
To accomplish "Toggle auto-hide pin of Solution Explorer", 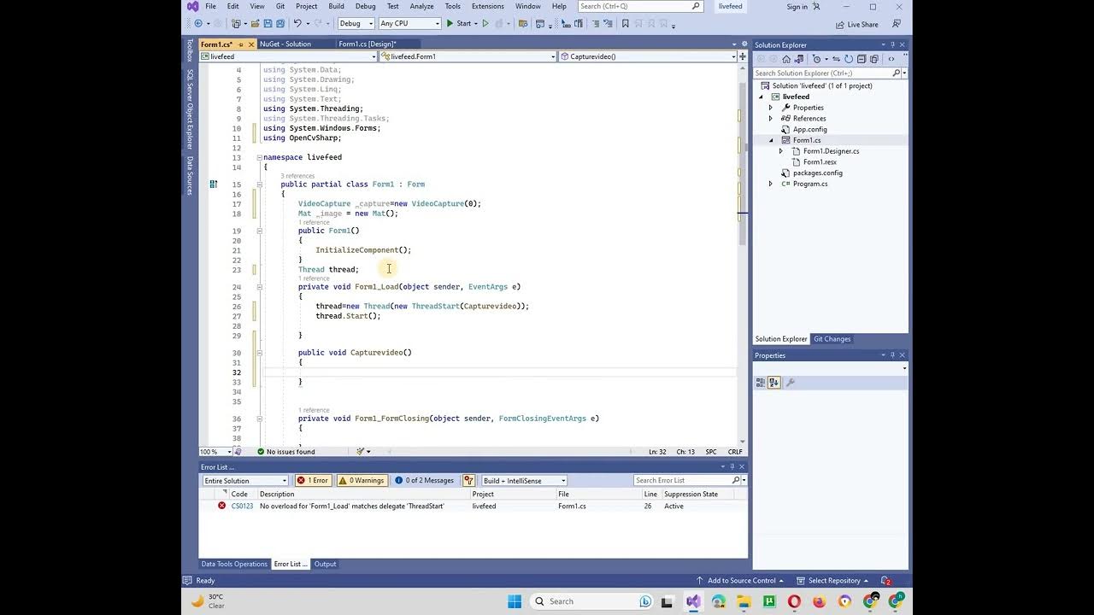I will coord(892,44).
